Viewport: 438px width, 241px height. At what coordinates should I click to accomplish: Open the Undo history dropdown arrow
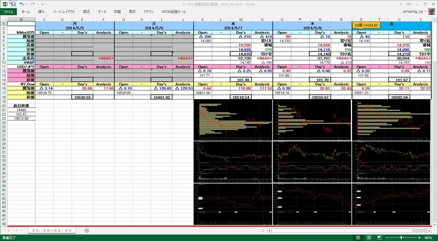26,4
